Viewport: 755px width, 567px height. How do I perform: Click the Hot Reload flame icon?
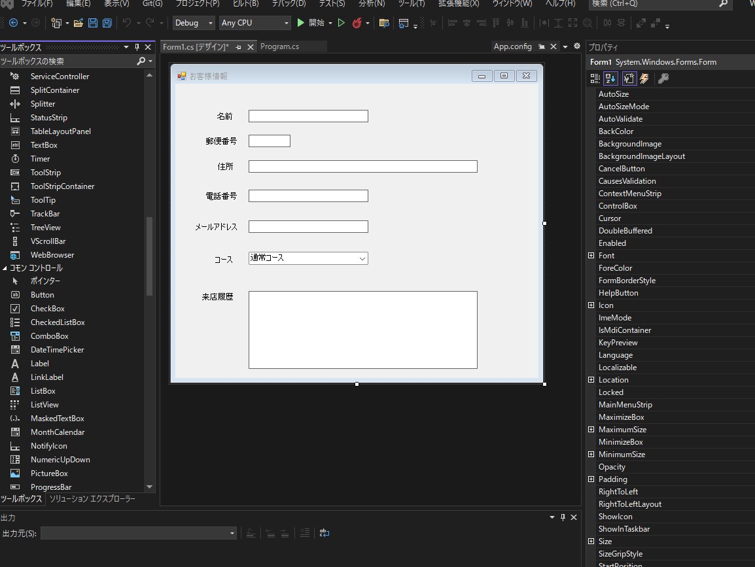click(357, 23)
